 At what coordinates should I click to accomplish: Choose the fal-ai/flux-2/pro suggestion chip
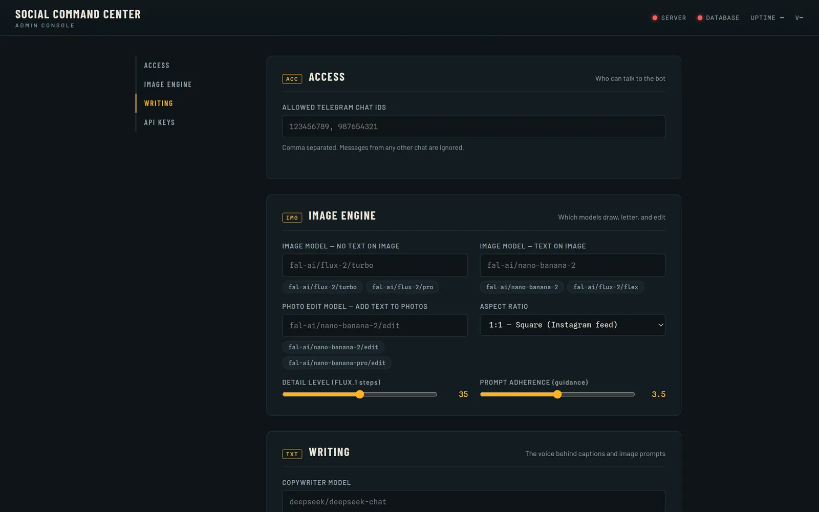[x=402, y=287]
